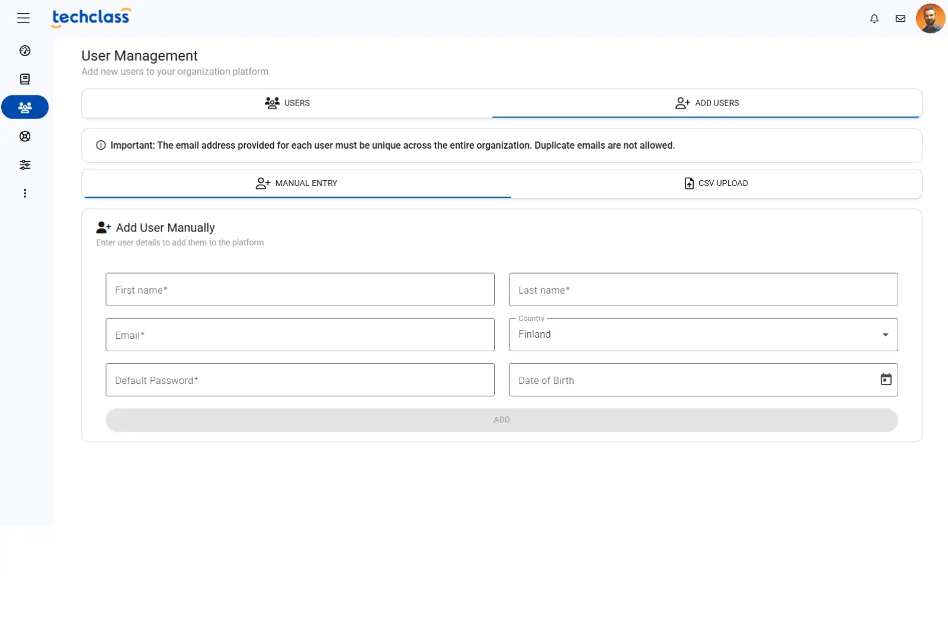Viewport: 948px width, 632px height.
Task: Switch to the Users tab
Action: point(287,103)
